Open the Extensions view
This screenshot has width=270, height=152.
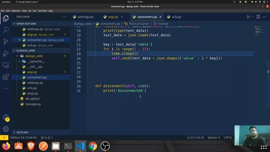click(x=5, y=77)
